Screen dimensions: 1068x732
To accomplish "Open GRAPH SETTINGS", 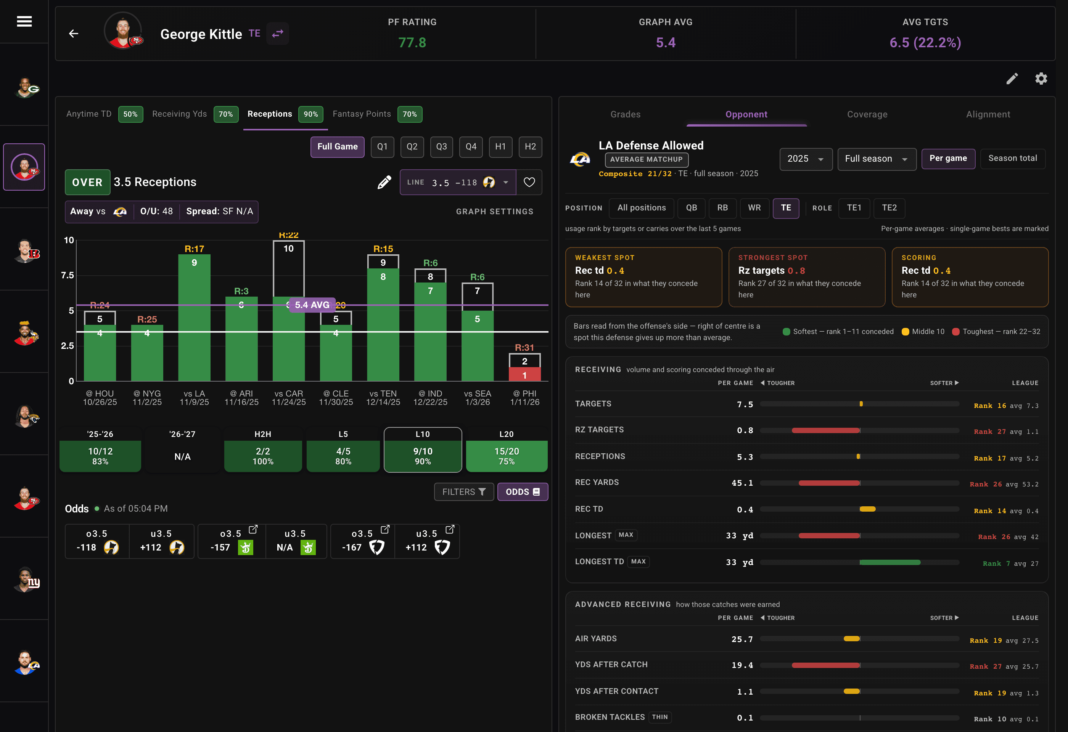I will point(494,212).
